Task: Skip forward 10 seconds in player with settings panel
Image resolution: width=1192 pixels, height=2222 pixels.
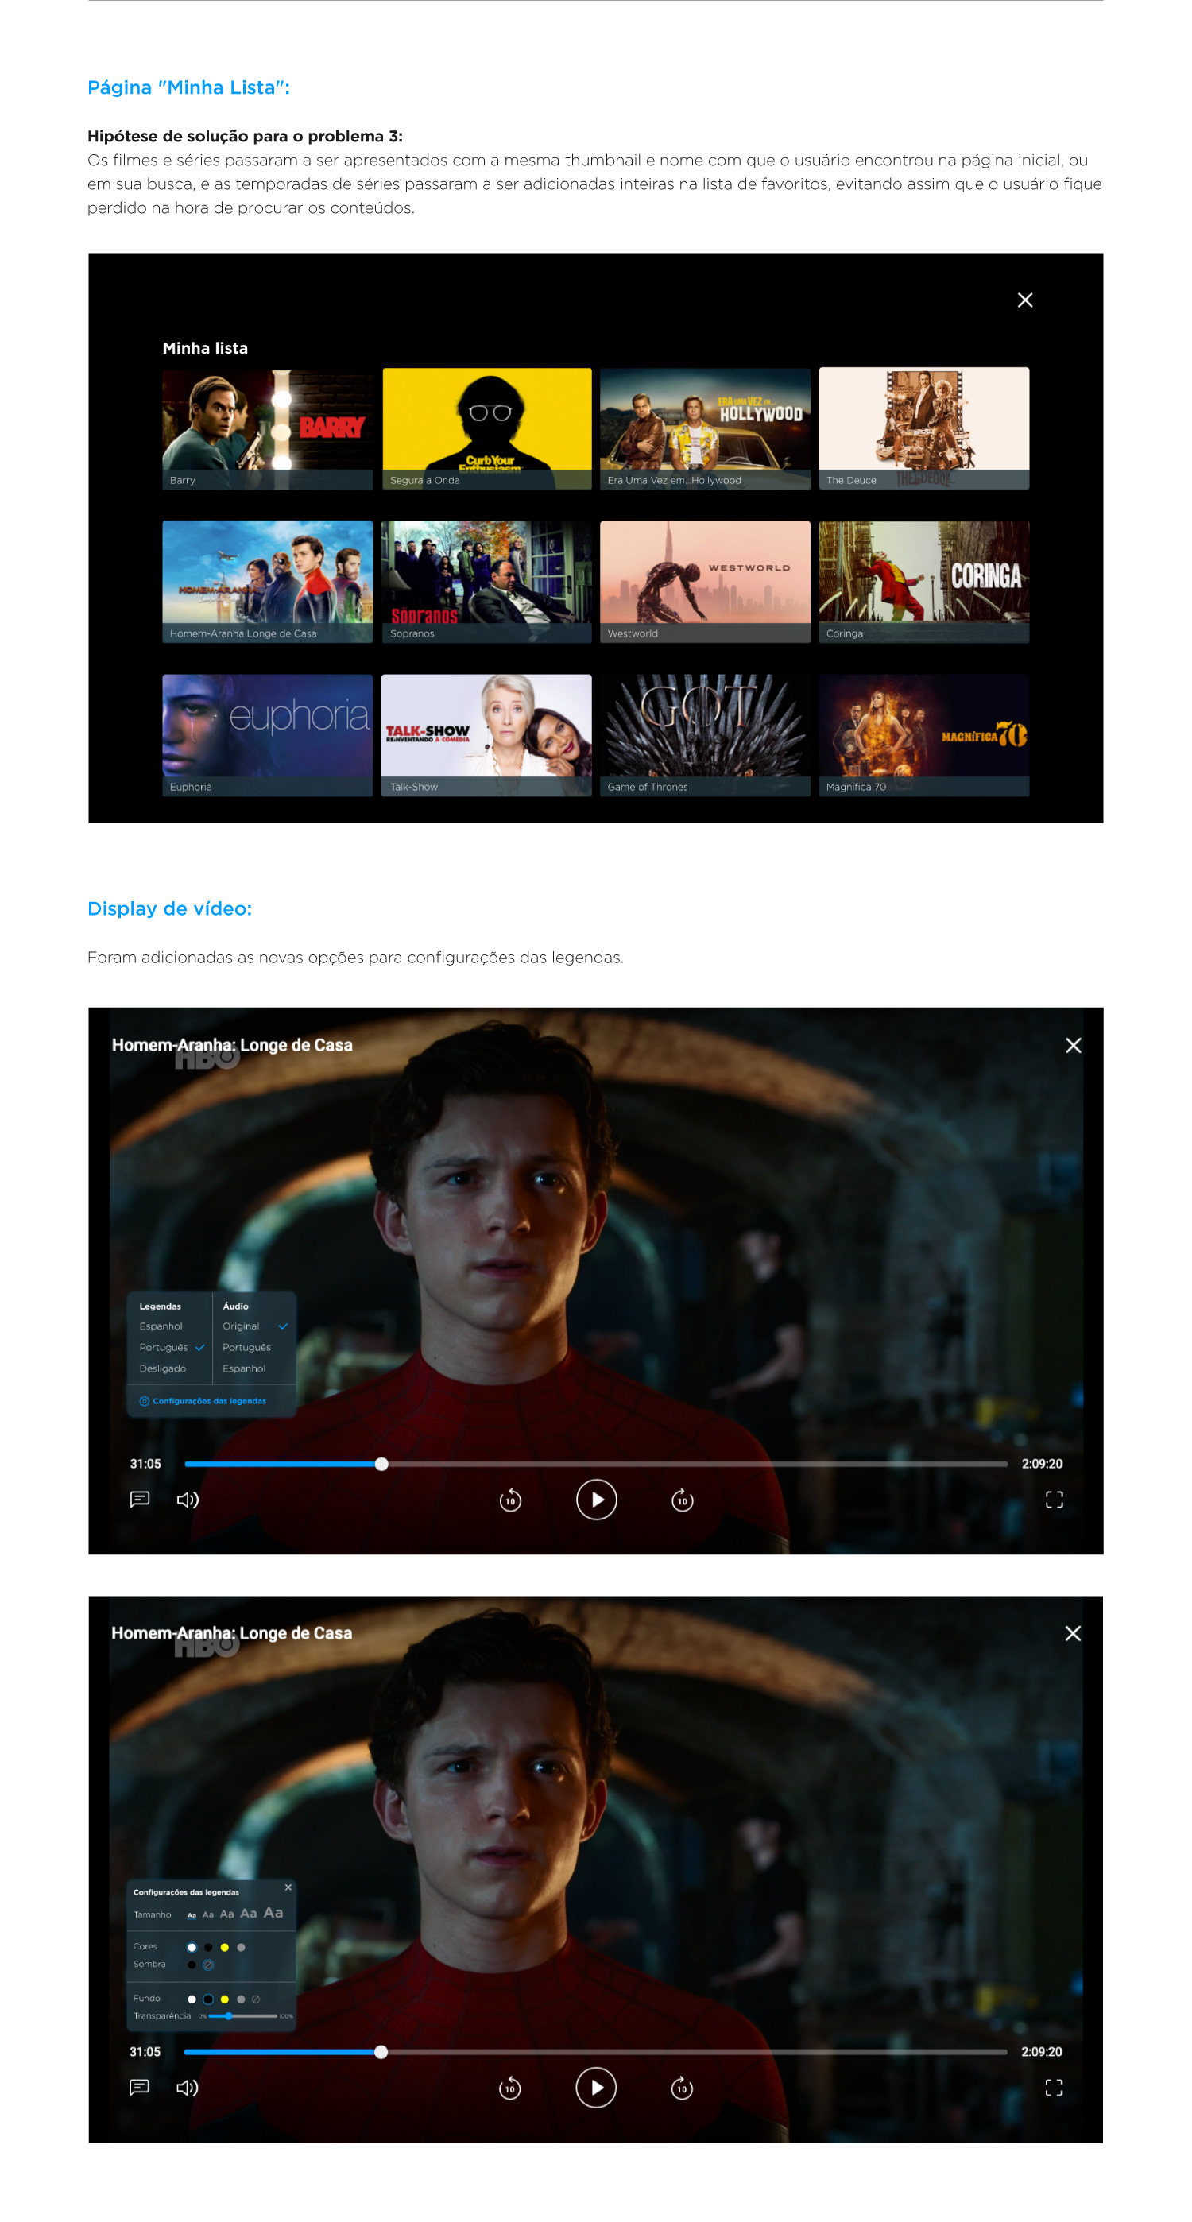Action: pos(683,2088)
